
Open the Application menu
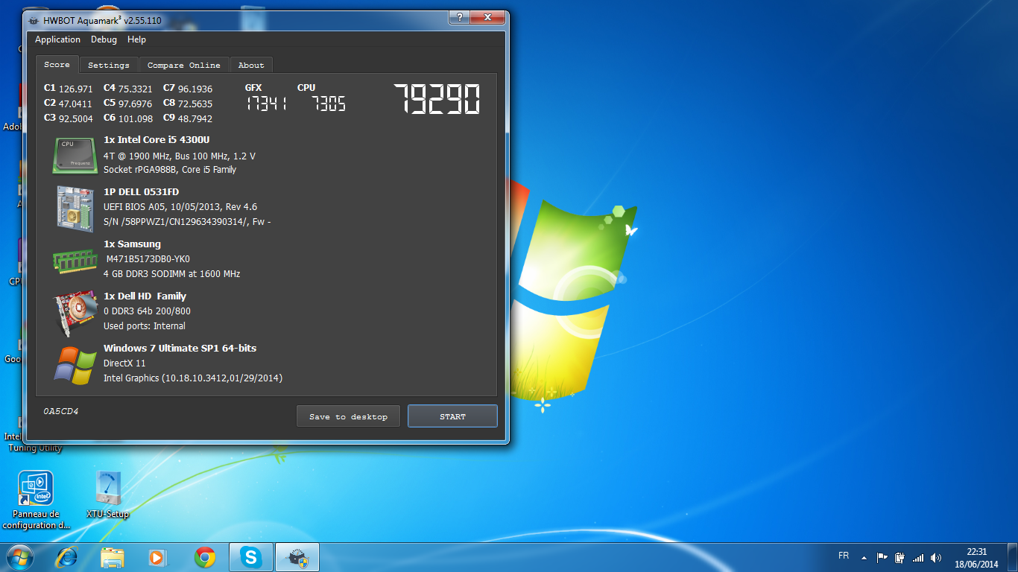coord(57,39)
